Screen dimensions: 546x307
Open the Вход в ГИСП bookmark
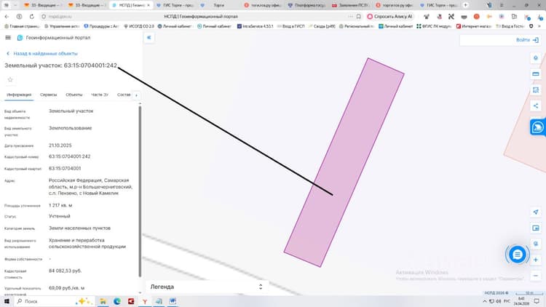coord(290,26)
